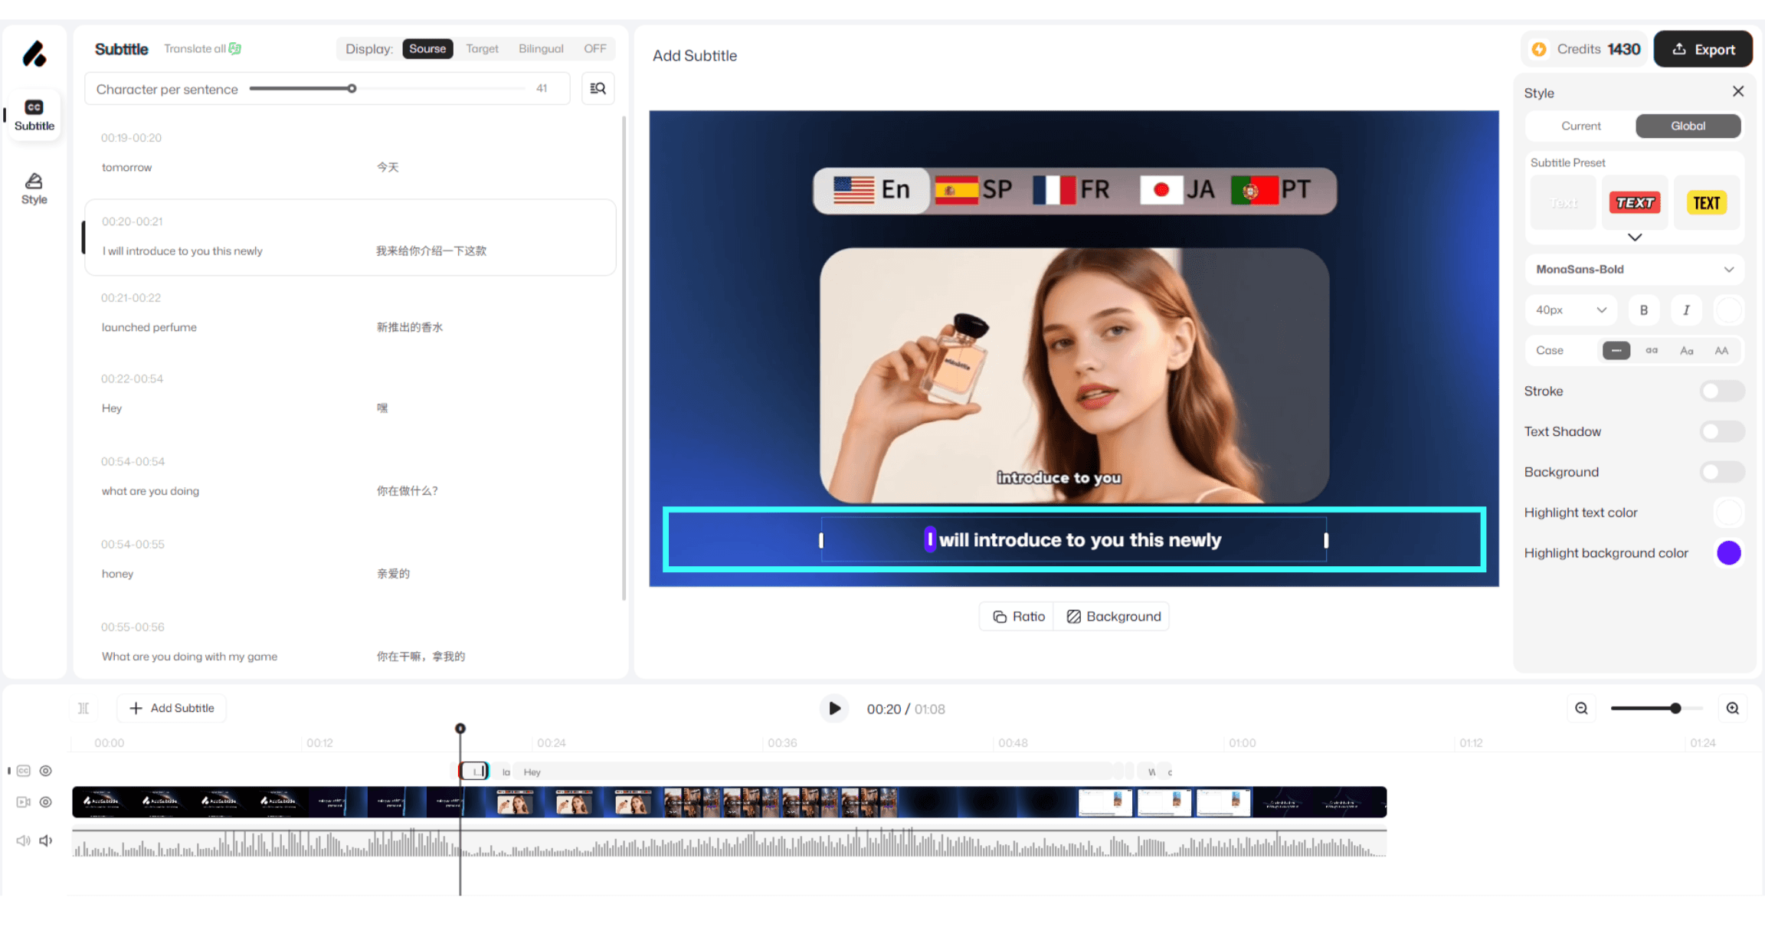Enable the Stroke toggle

[1721, 391]
